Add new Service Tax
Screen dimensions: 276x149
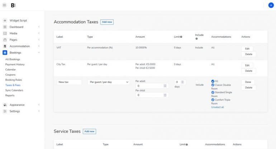click(89, 131)
